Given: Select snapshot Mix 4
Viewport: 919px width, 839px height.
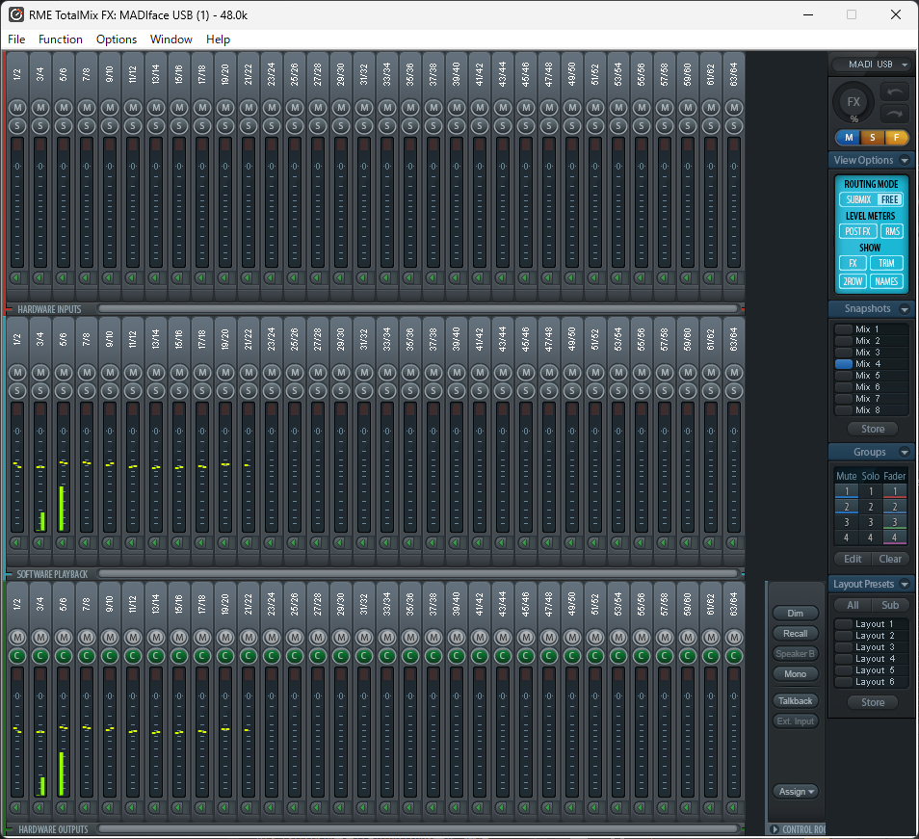Looking at the screenshot, I should click(x=871, y=364).
